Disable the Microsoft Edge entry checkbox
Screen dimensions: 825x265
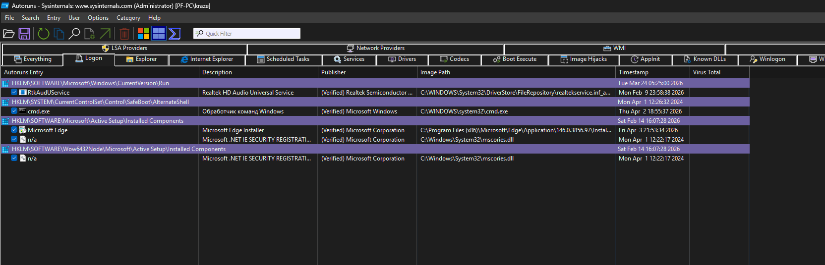[x=14, y=130]
